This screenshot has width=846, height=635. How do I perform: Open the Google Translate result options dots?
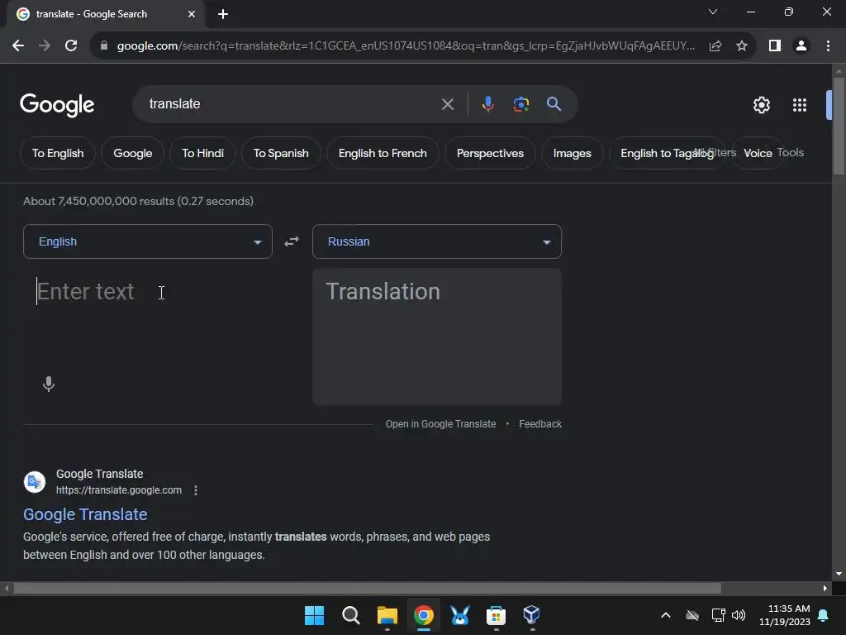tap(196, 490)
